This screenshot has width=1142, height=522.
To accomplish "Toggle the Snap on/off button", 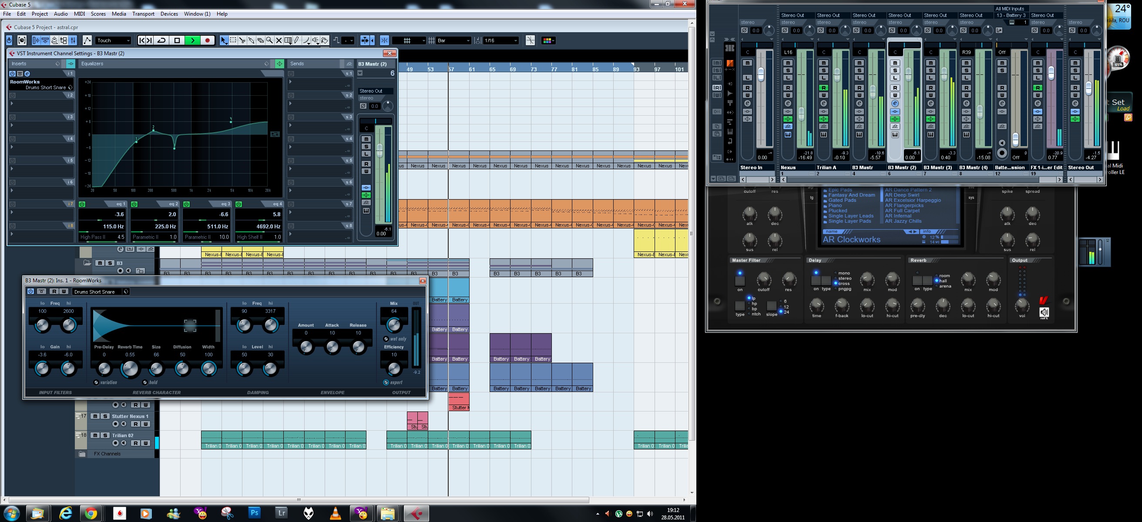I will point(384,40).
